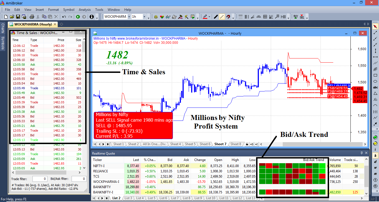Save with the floppy disk icon
This screenshot has height=202, width=379.
point(18,17)
